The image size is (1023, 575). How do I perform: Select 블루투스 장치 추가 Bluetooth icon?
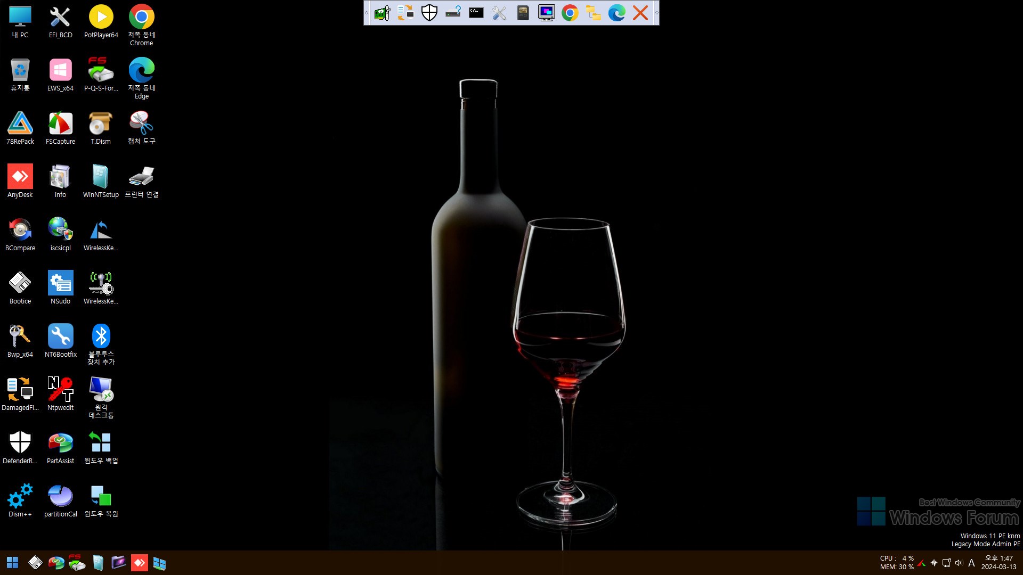click(101, 345)
